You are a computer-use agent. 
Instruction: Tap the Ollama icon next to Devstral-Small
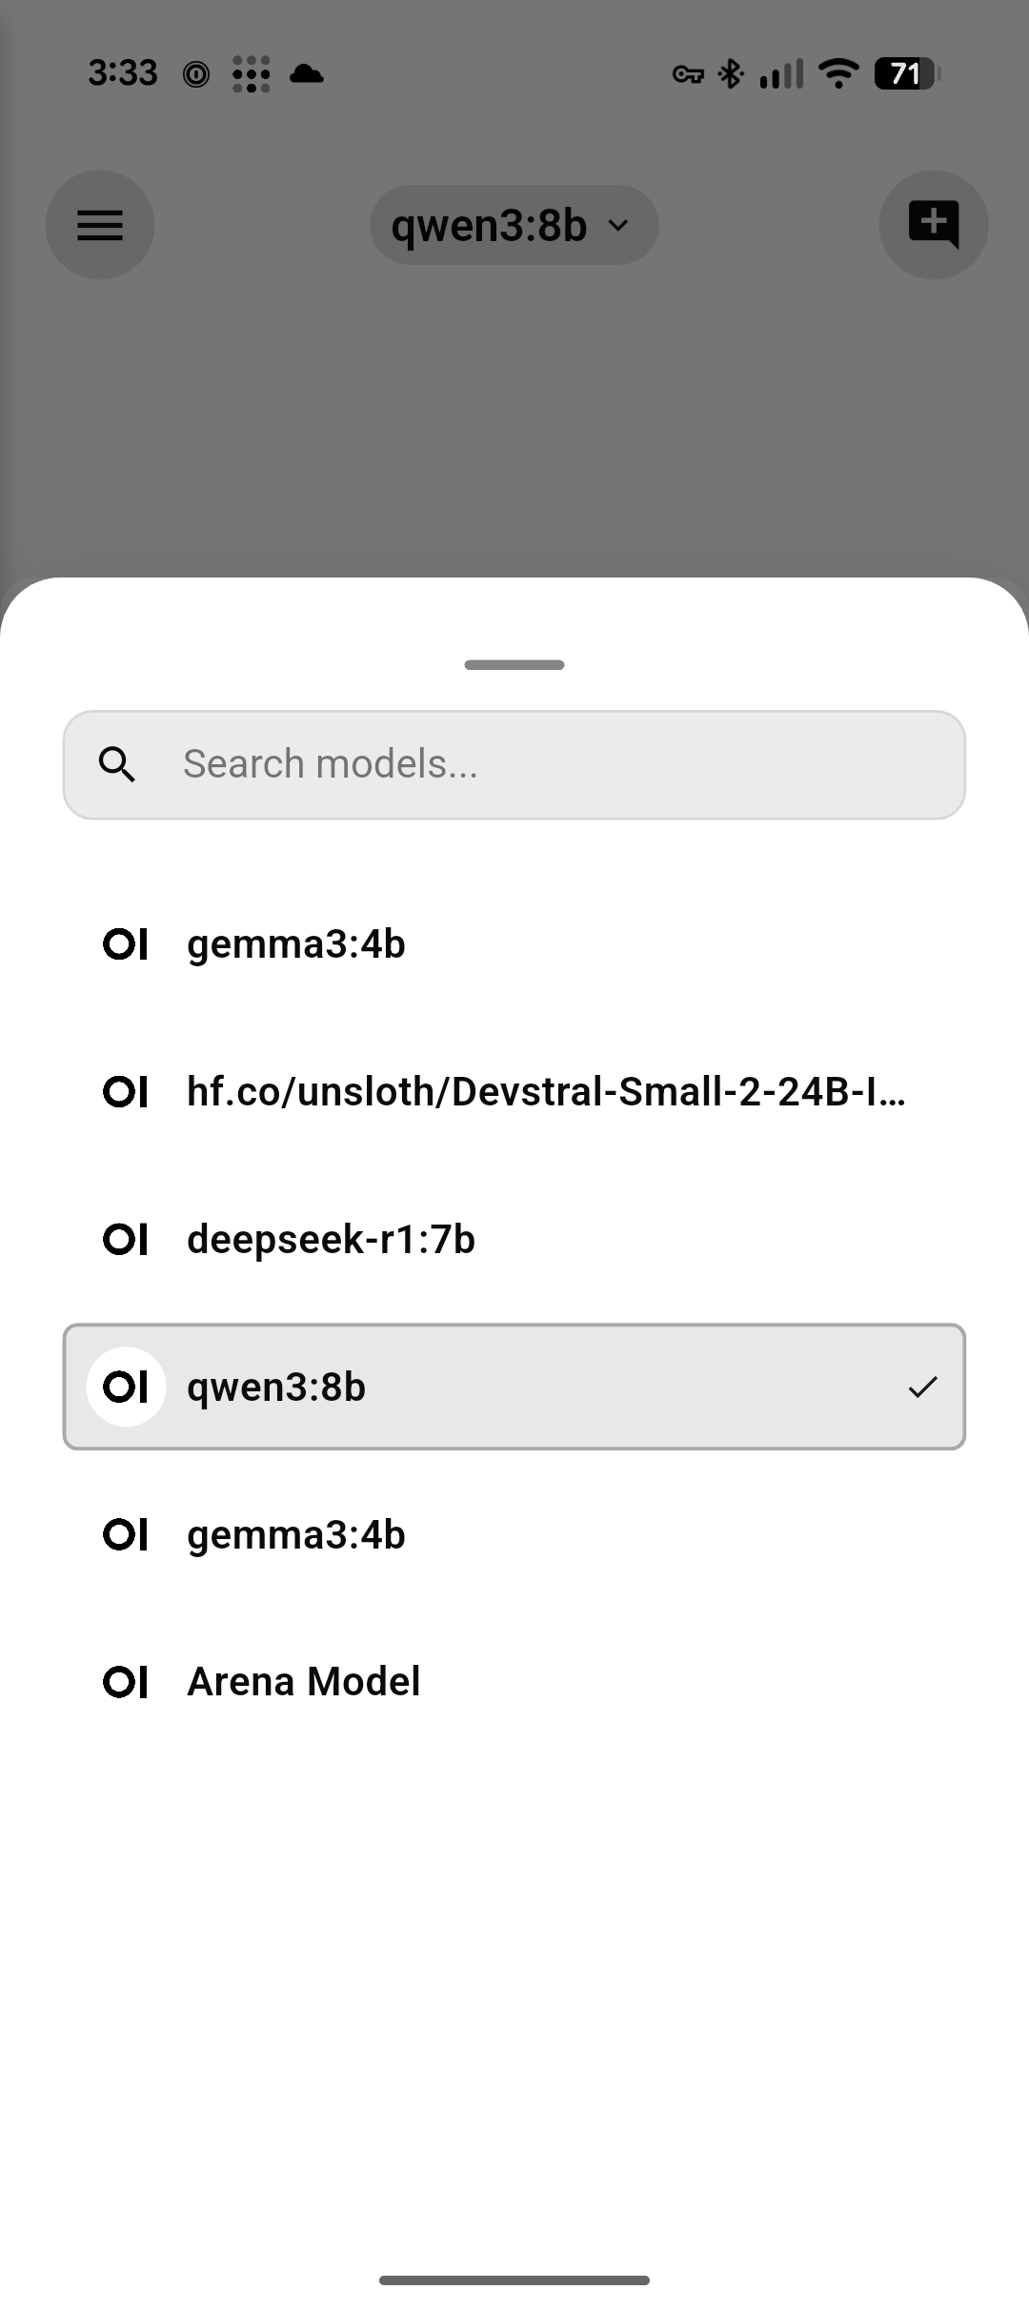[126, 1092]
